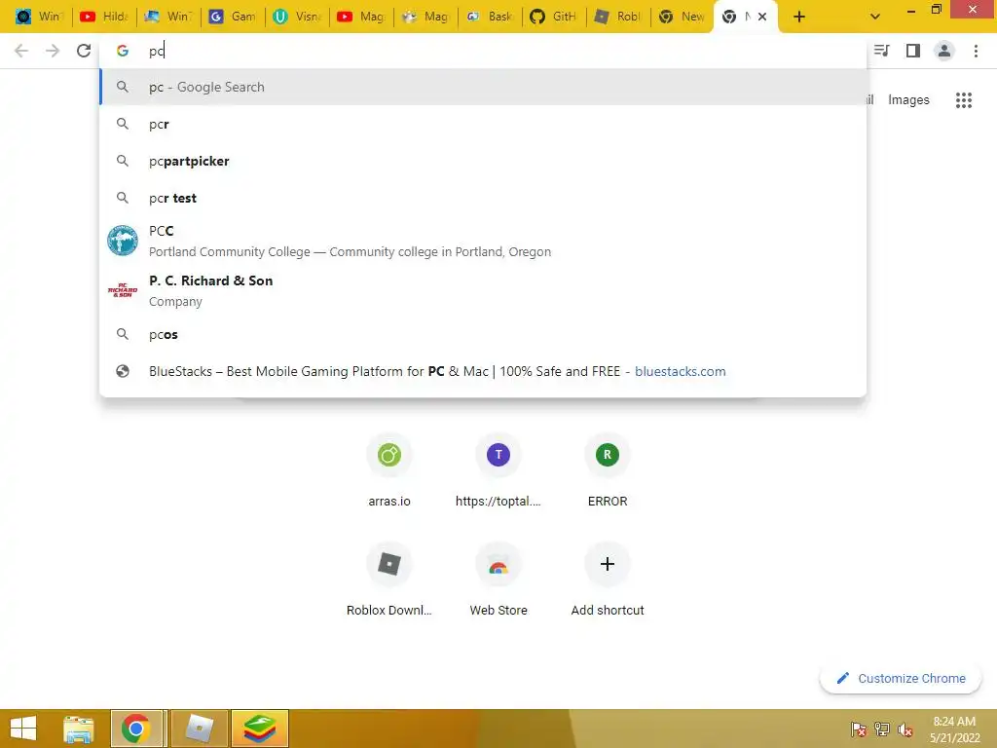Image resolution: width=997 pixels, height=748 pixels.
Task: Open the BlueStacks bluestacks.com suggestion
Action: coord(483,371)
